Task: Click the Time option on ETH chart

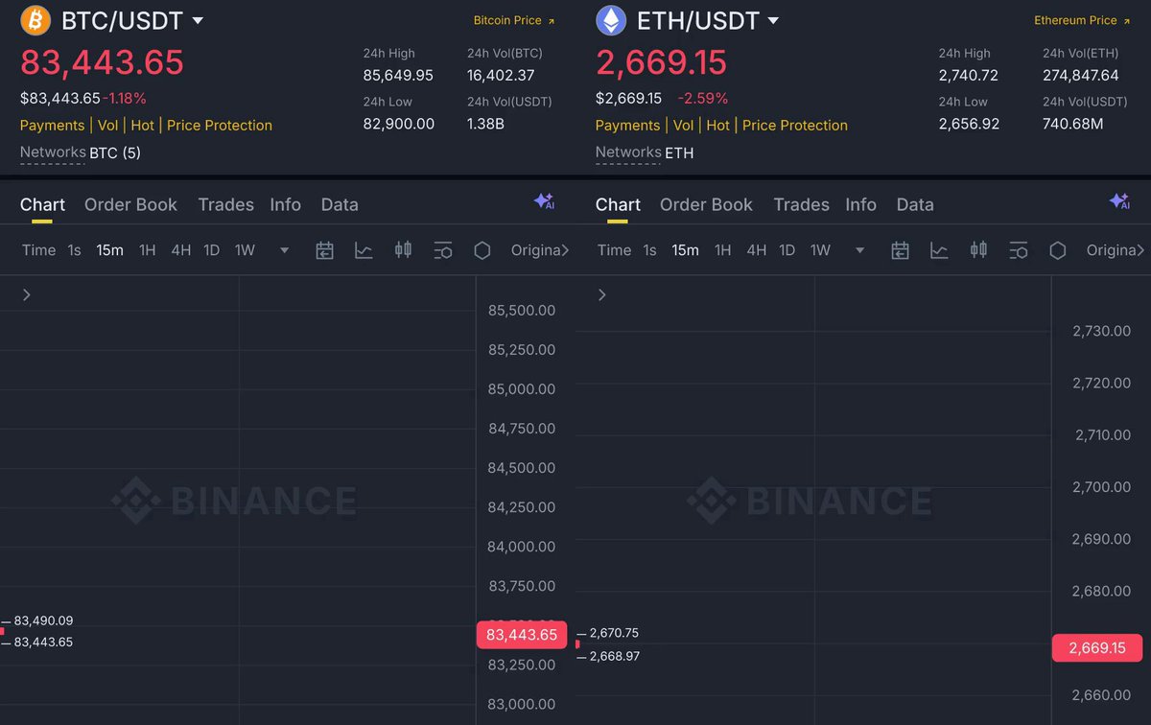Action: (x=614, y=250)
